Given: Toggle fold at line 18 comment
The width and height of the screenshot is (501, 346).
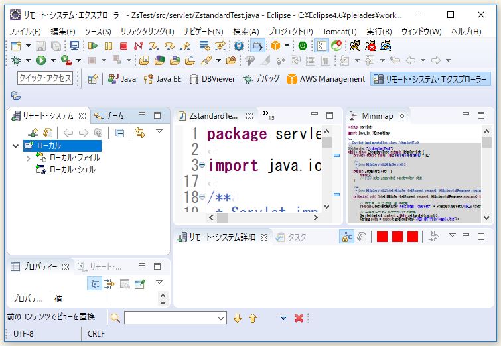Looking at the screenshot, I should point(202,197).
